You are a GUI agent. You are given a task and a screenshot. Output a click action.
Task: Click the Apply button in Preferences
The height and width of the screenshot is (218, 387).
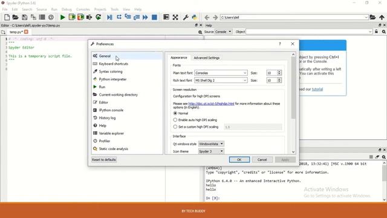(x=285, y=160)
